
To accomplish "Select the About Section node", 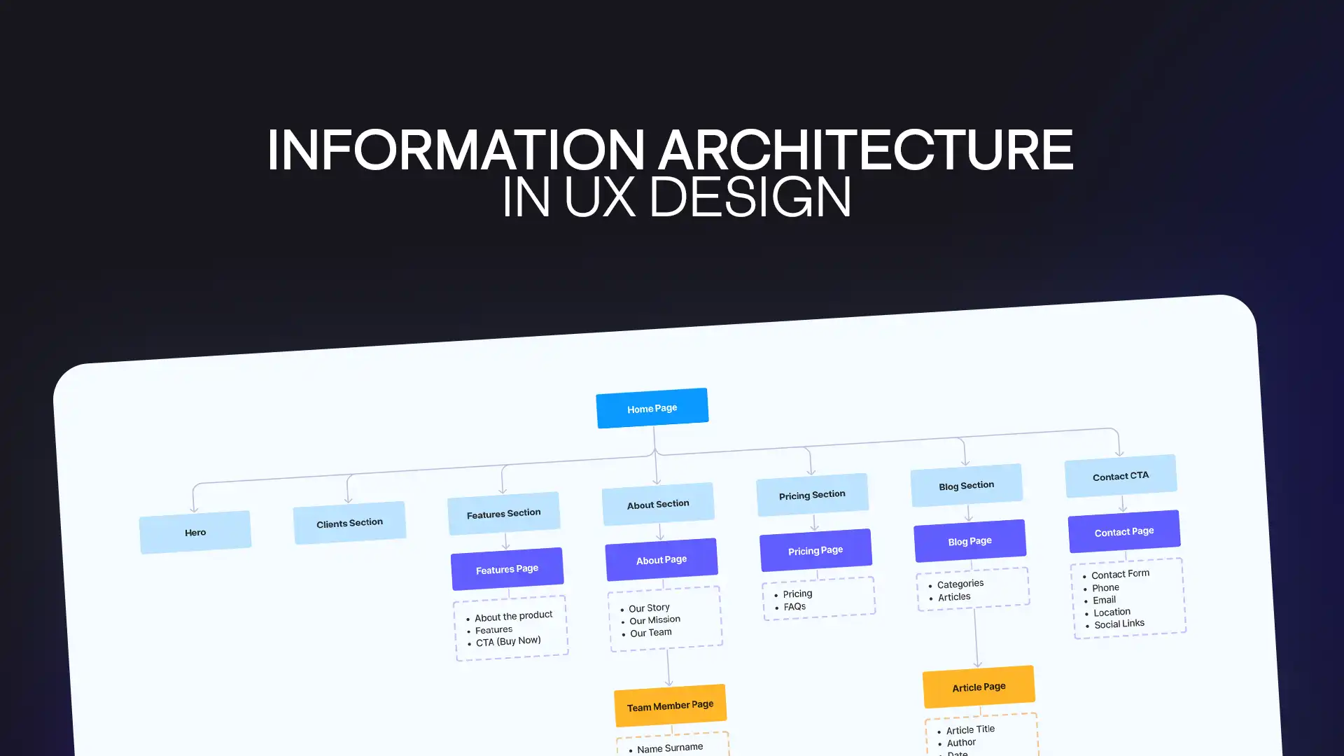I will [x=658, y=504].
